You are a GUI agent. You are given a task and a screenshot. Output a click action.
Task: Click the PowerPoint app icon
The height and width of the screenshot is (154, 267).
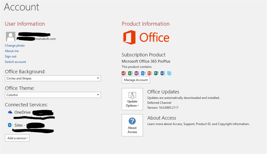pos(150,73)
